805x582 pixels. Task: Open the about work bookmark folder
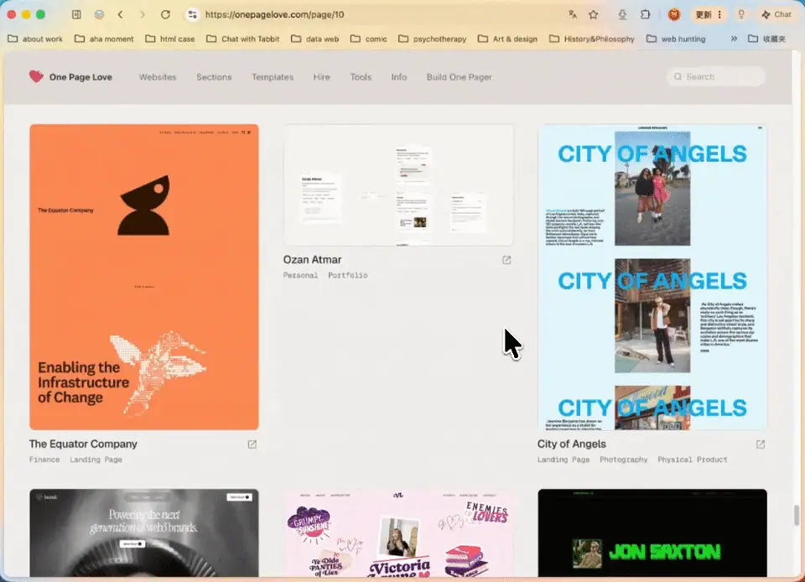(35, 39)
